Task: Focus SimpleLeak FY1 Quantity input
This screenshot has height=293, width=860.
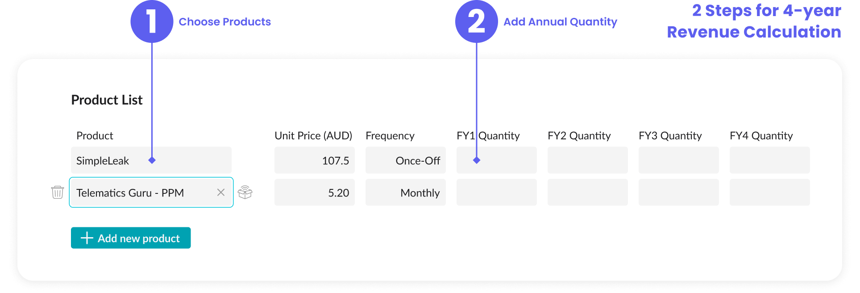Action: click(497, 160)
